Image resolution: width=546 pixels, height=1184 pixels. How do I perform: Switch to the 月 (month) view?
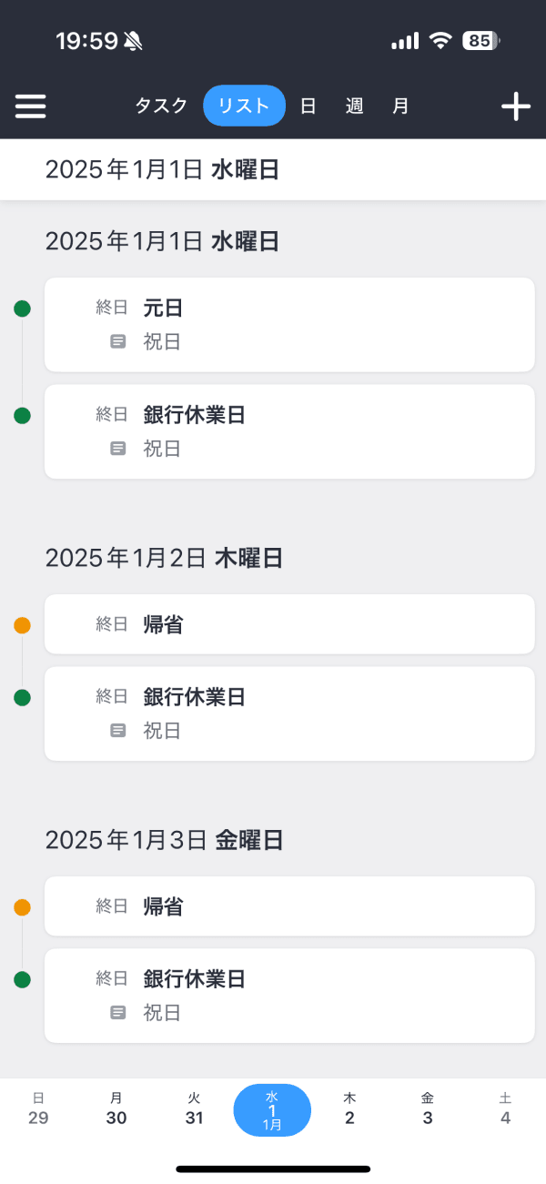pos(399,106)
